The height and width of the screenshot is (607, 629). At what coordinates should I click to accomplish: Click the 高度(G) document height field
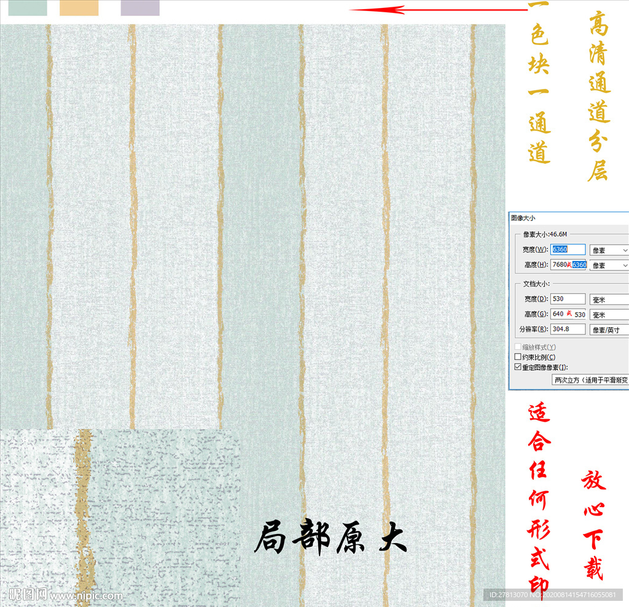pos(568,314)
